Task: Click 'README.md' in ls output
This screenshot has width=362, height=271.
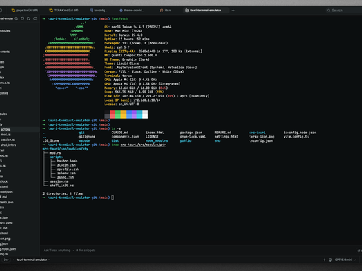Action: pyautogui.click(x=223, y=133)
